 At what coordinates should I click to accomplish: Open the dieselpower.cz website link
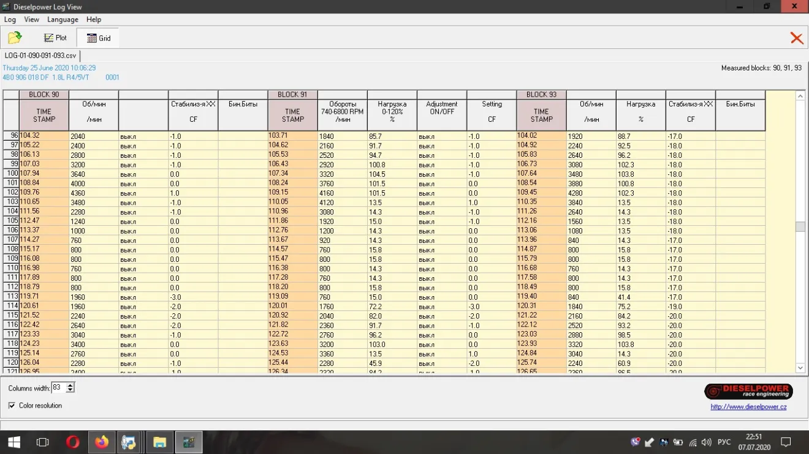(x=748, y=407)
